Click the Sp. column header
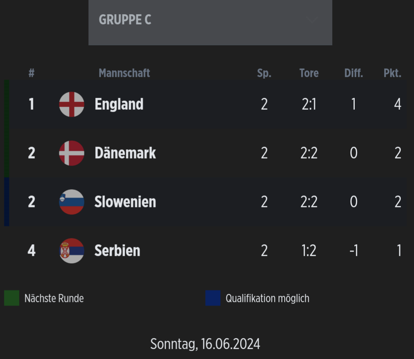This screenshot has height=359, width=414. click(264, 73)
